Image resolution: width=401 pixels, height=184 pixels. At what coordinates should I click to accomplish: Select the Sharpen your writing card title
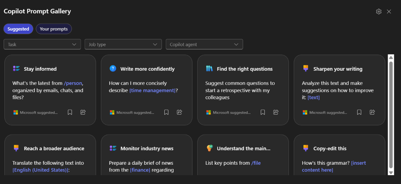[x=338, y=69]
